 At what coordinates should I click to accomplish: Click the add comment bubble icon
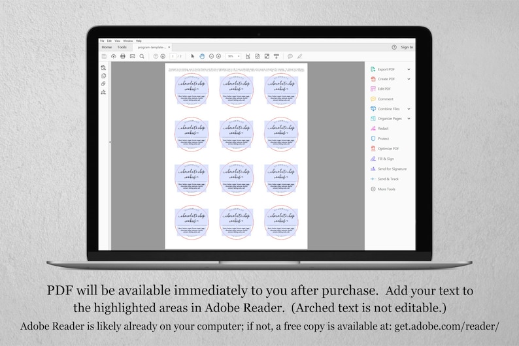(x=290, y=56)
